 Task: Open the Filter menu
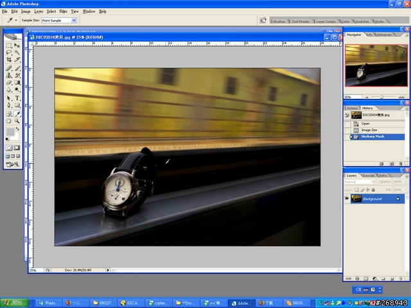pos(63,12)
